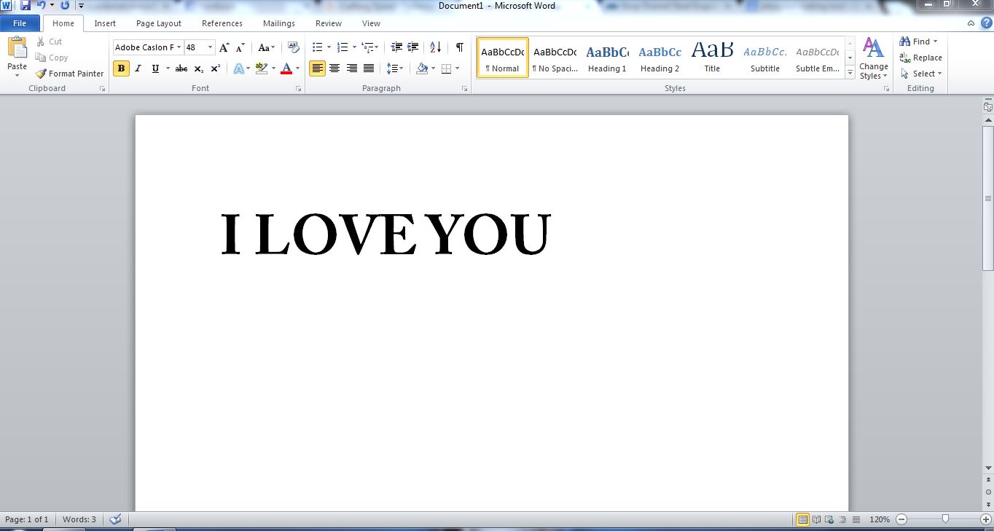
Task: Click the proofing check icon in status bar
Action: pos(115,519)
